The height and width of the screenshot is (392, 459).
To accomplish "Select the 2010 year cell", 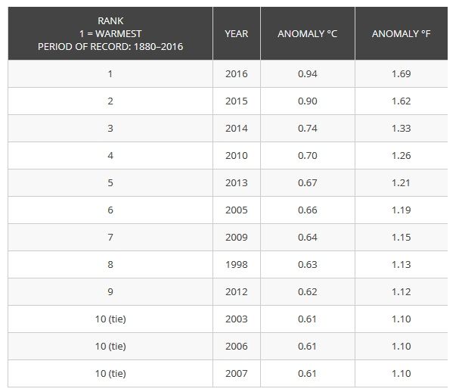I will point(237,156).
